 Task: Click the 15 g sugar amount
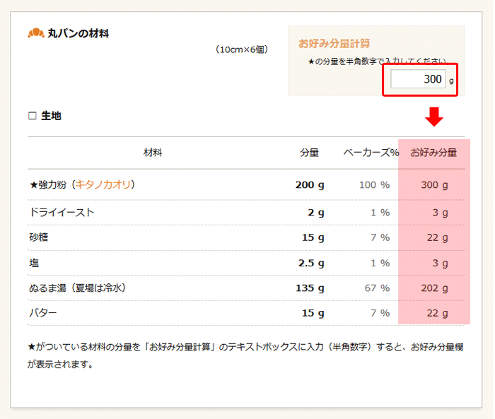[x=313, y=237]
